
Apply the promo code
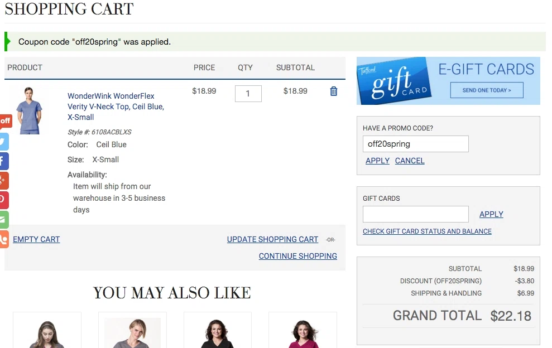coord(377,161)
